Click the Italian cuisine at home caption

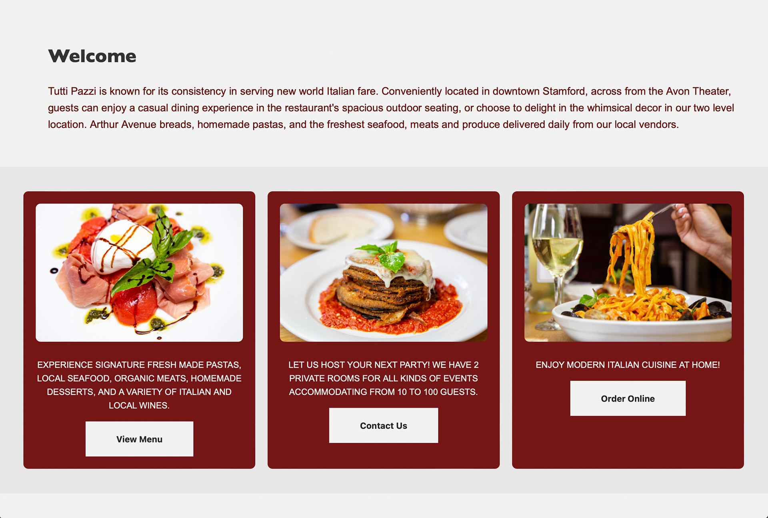(x=628, y=365)
